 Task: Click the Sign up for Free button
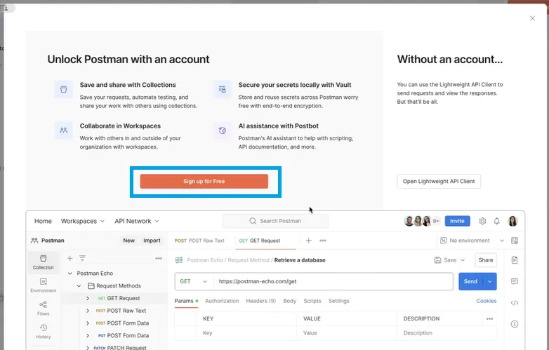(204, 182)
